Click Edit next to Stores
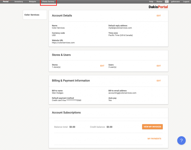 point(102,66)
